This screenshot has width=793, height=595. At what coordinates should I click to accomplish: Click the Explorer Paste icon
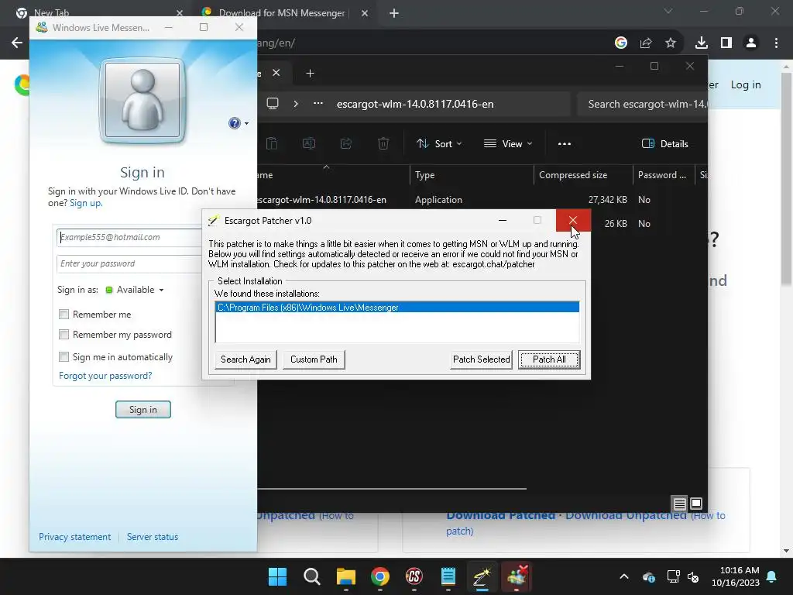(272, 143)
